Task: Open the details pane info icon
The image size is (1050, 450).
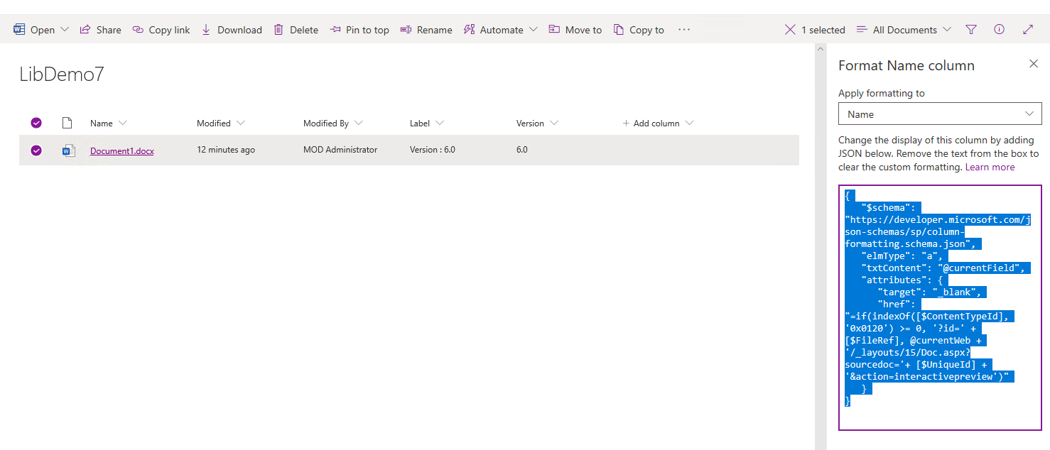Action: pyautogui.click(x=1000, y=30)
